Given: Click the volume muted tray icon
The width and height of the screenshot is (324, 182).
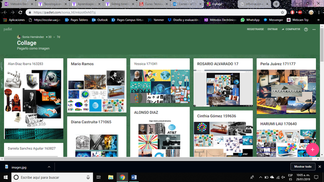Looking at the screenshot, I should click(x=283, y=177).
